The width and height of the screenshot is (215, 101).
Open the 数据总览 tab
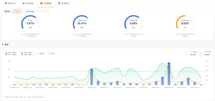pos(10,3)
